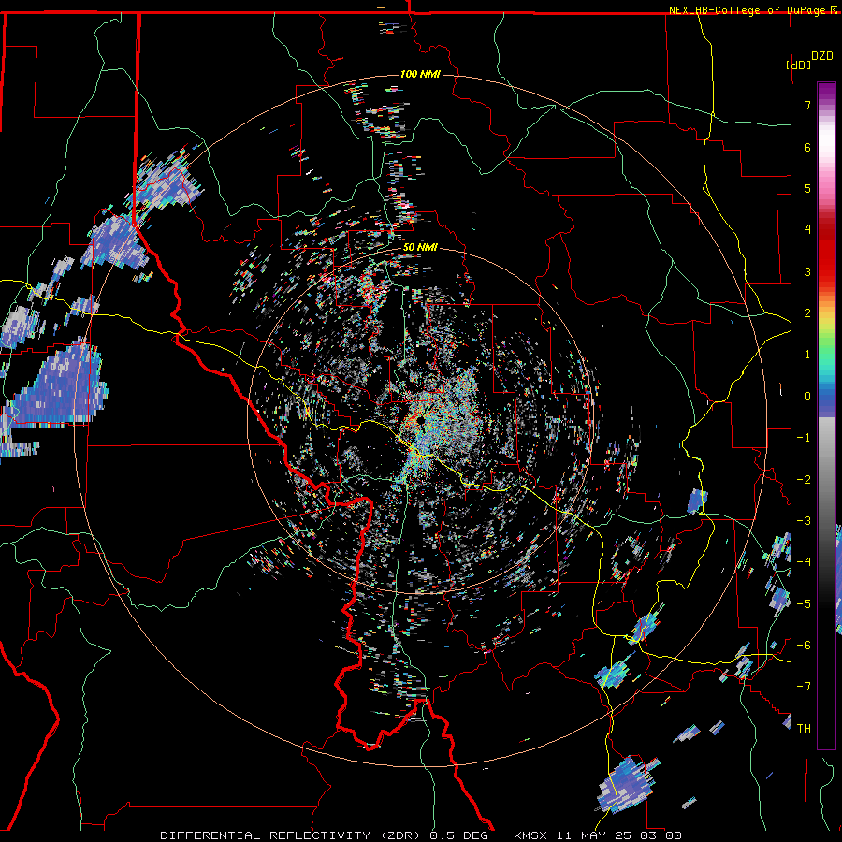Click the 5 value on color scale

pos(807,188)
